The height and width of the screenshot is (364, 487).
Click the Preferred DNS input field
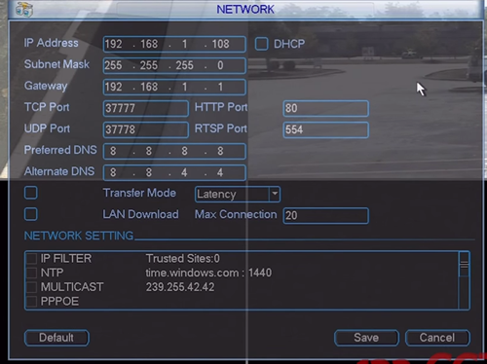174,151
